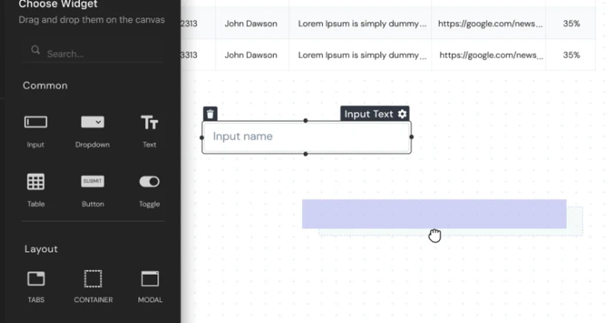Open the second https://google.com/news link
Screen dimensions: 615x323
[490, 55]
